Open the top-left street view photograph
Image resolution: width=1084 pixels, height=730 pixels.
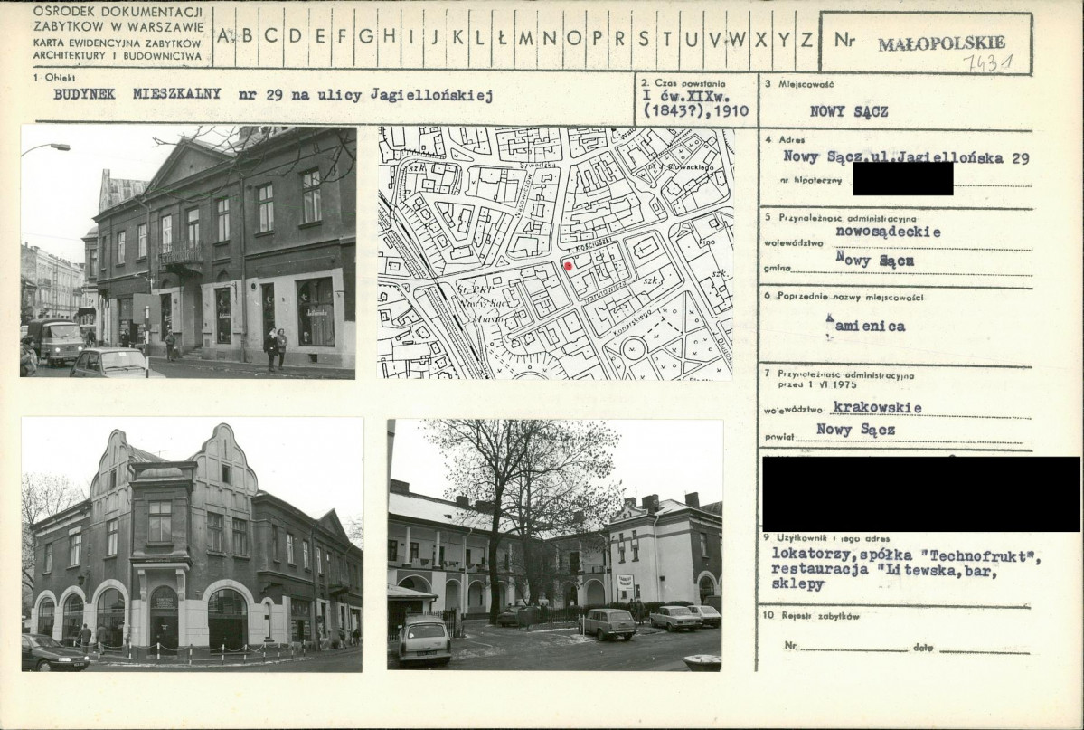coord(188,251)
